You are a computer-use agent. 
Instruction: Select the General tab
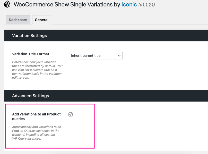pos(42,20)
